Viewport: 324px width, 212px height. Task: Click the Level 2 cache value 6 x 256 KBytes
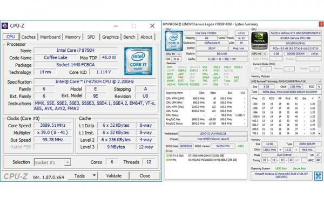(x=116, y=140)
